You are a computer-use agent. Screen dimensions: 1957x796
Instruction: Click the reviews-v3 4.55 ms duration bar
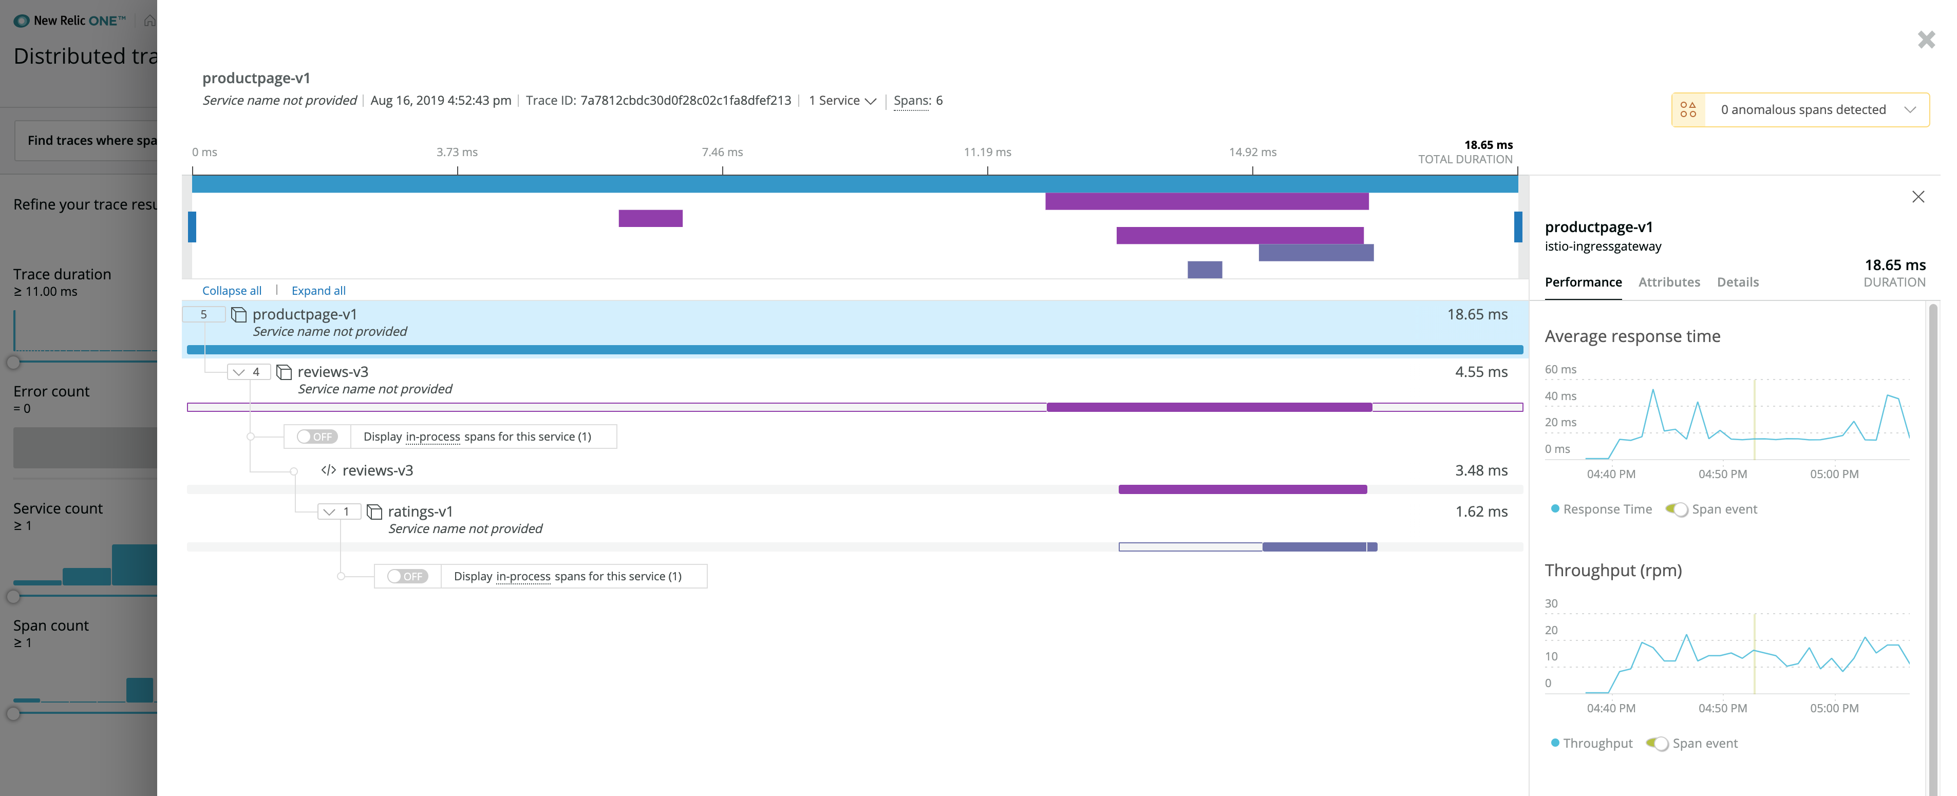tap(1209, 407)
